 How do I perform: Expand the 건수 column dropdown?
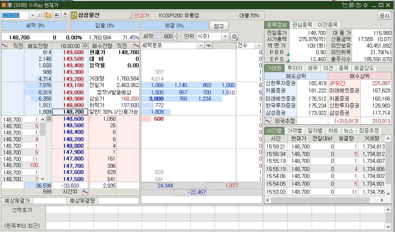(258, 46)
